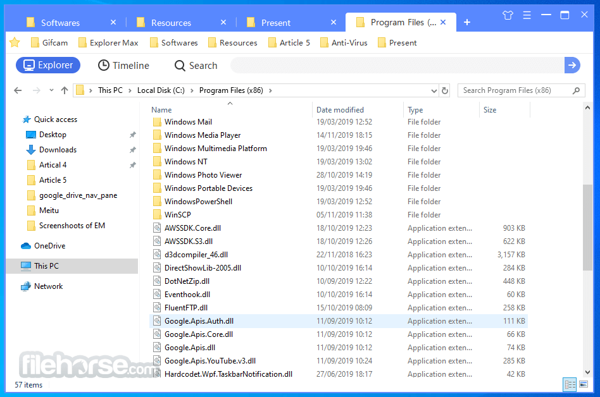
Task: Go back with the back arrow
Action: 18,90
